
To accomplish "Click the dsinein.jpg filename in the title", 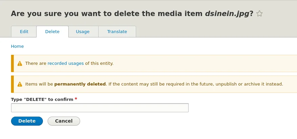I will [227, 14].
